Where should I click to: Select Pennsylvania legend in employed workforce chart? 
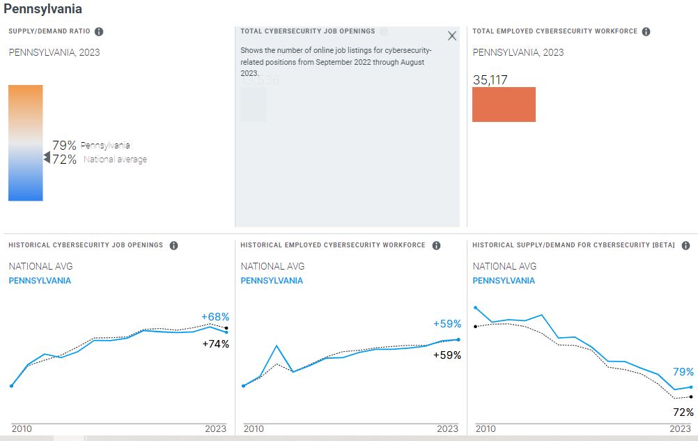pos(272,281)
